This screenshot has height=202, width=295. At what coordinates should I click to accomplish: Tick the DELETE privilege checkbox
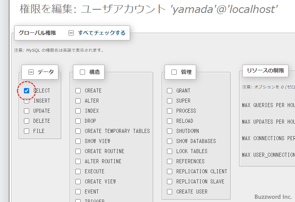27,121
